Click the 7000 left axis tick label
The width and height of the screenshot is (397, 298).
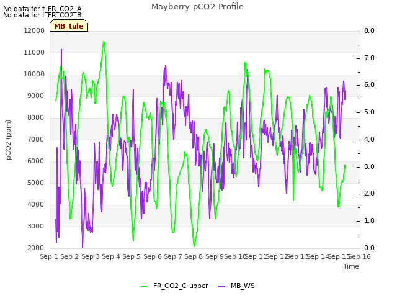coord(36,139)
